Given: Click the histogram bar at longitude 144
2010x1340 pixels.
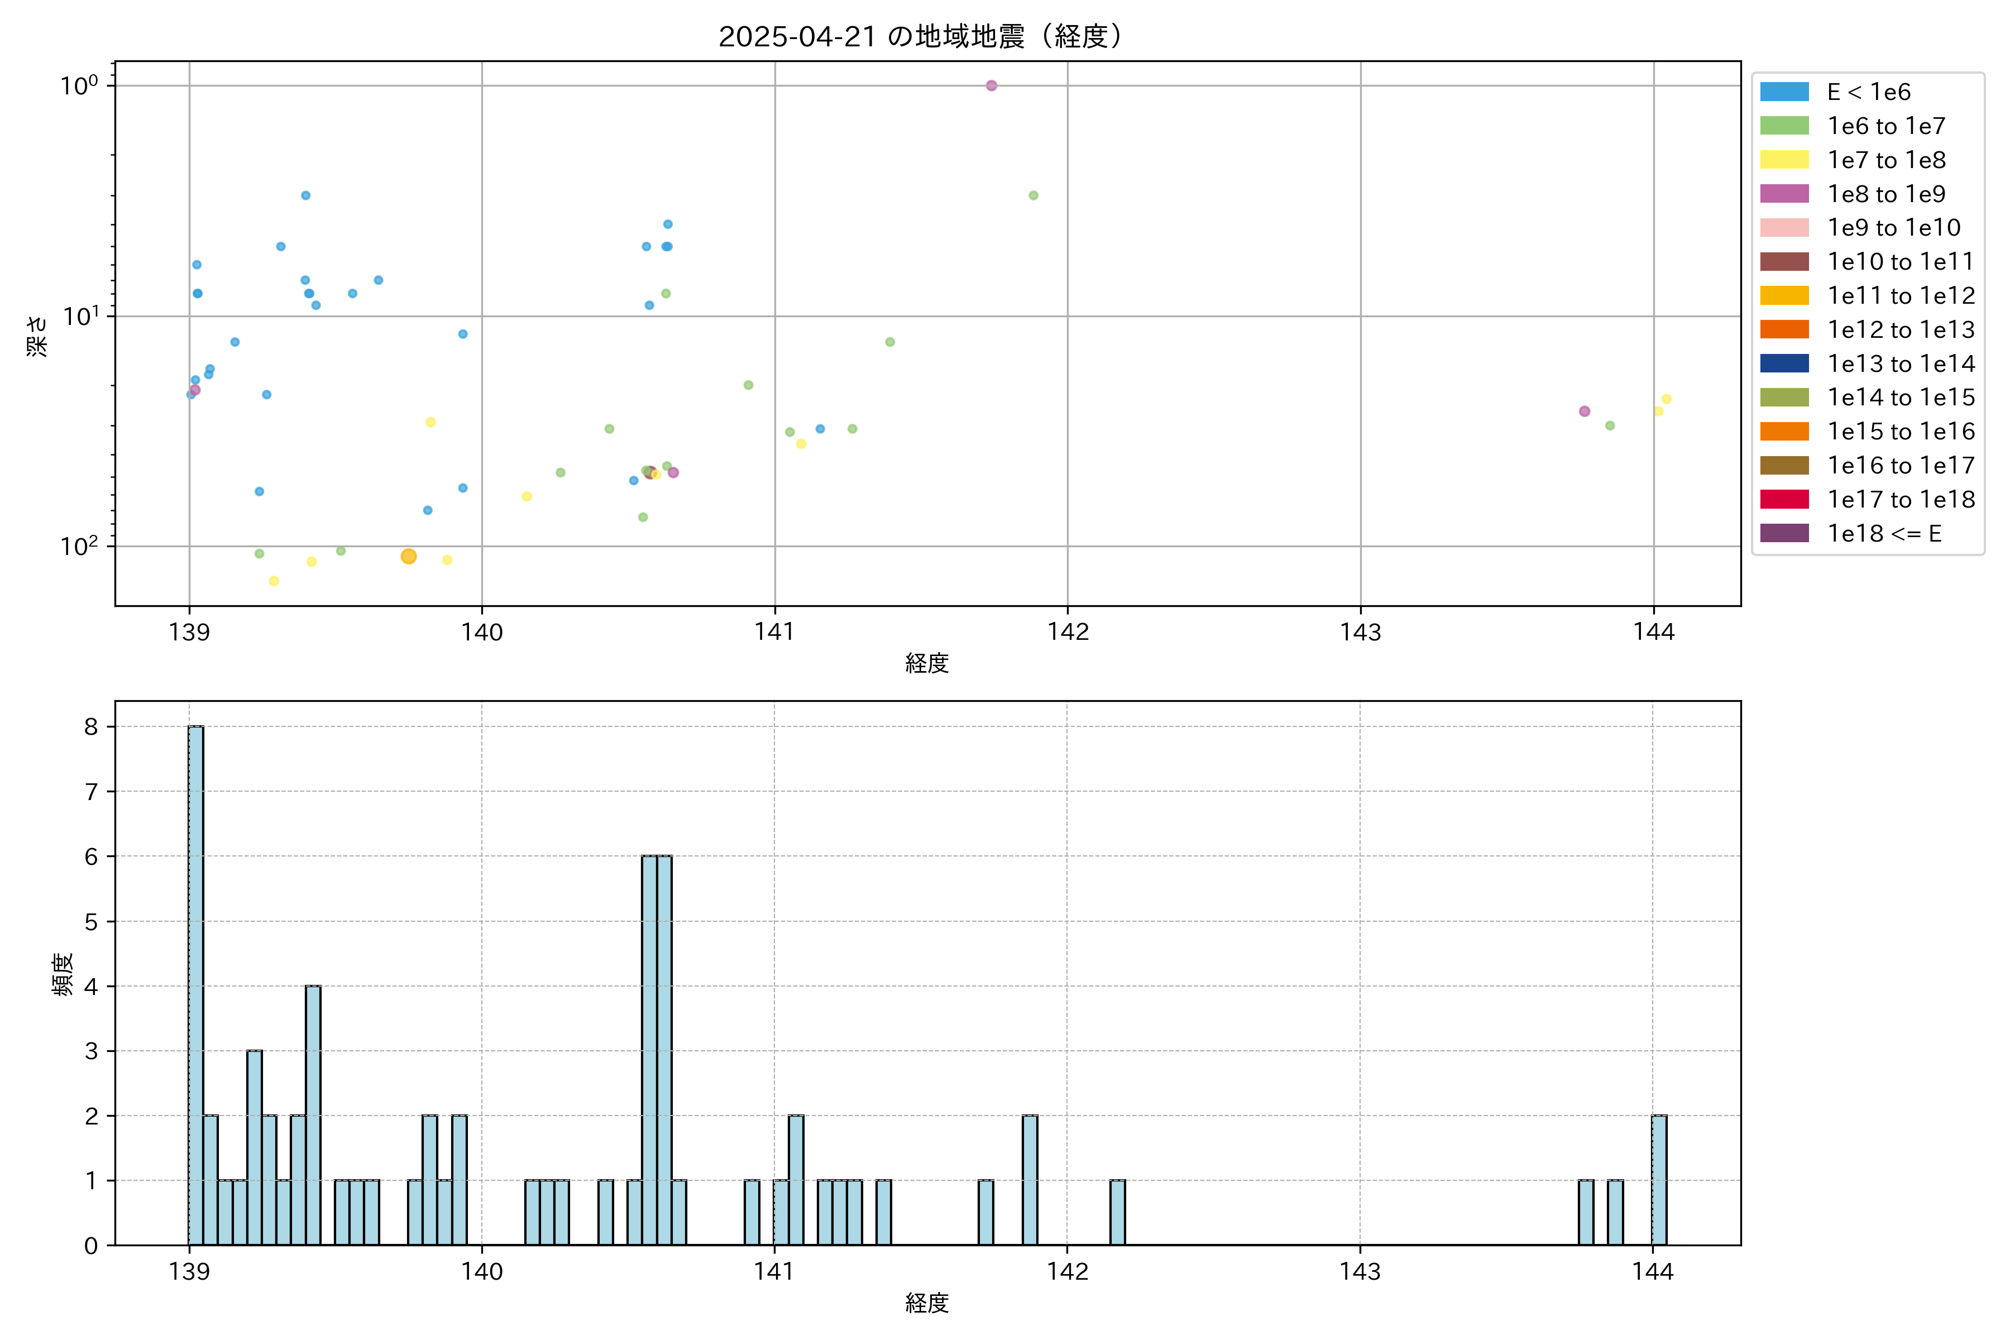Looking at the screenshot, I should [x=1659, y=1179].
